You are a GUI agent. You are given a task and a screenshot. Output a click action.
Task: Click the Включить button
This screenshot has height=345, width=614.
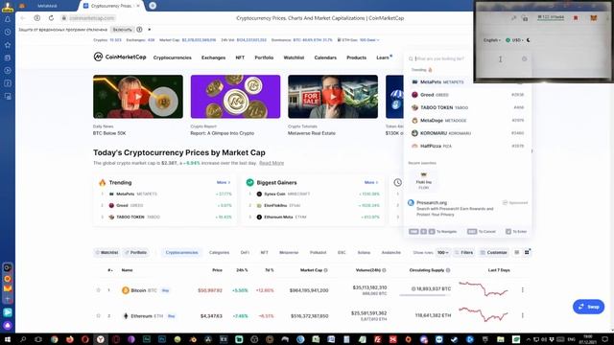click(122, 30)
